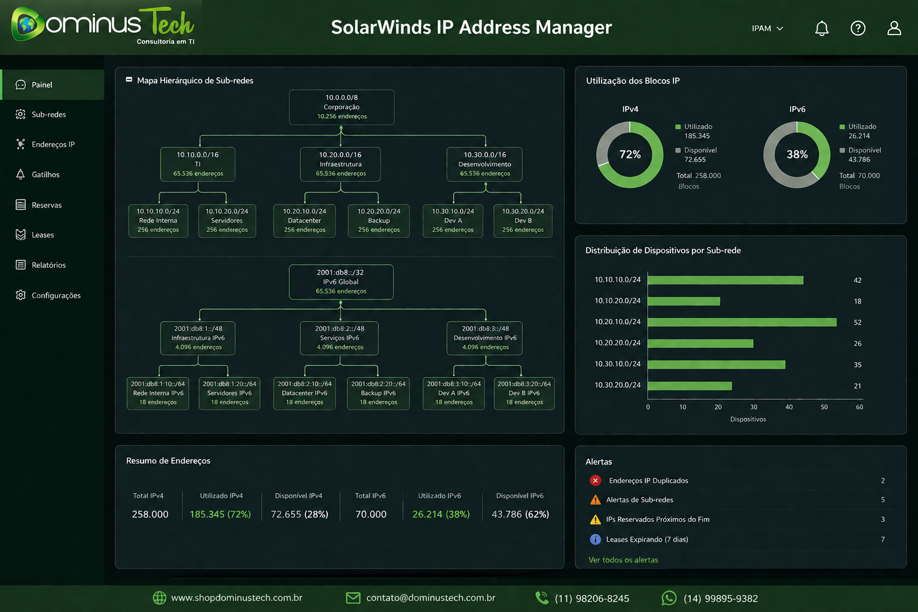Click the Painel sidebar icon
918x612 pixels.
(x=20, y=85)
